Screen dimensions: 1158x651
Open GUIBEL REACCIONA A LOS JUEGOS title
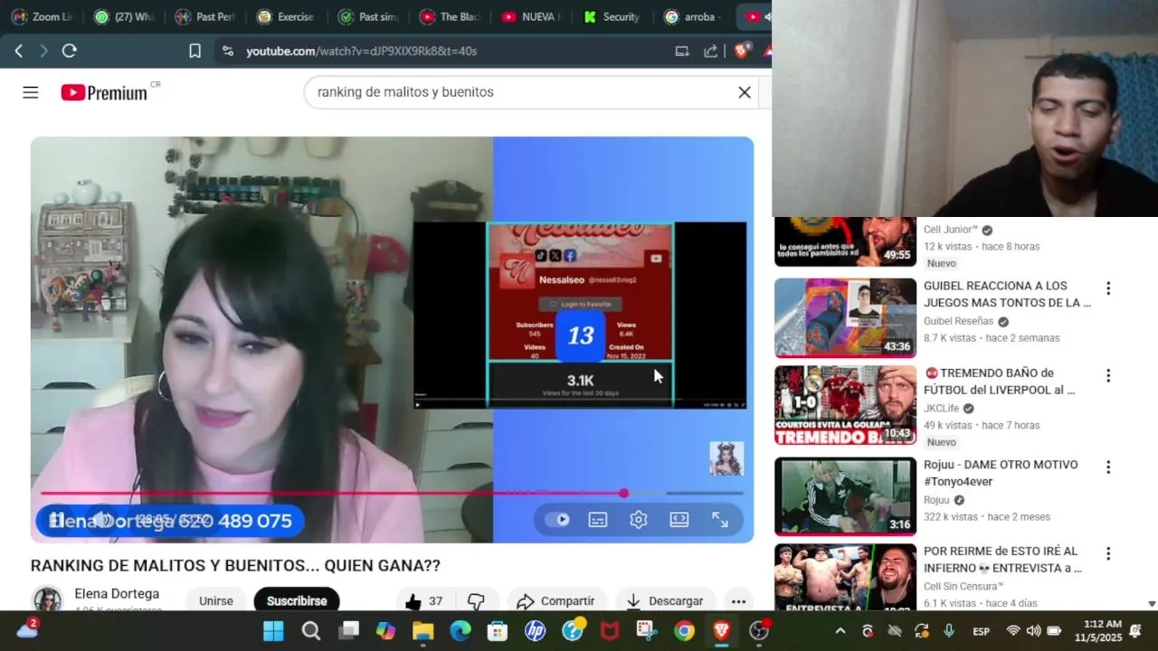(1007, 294)
